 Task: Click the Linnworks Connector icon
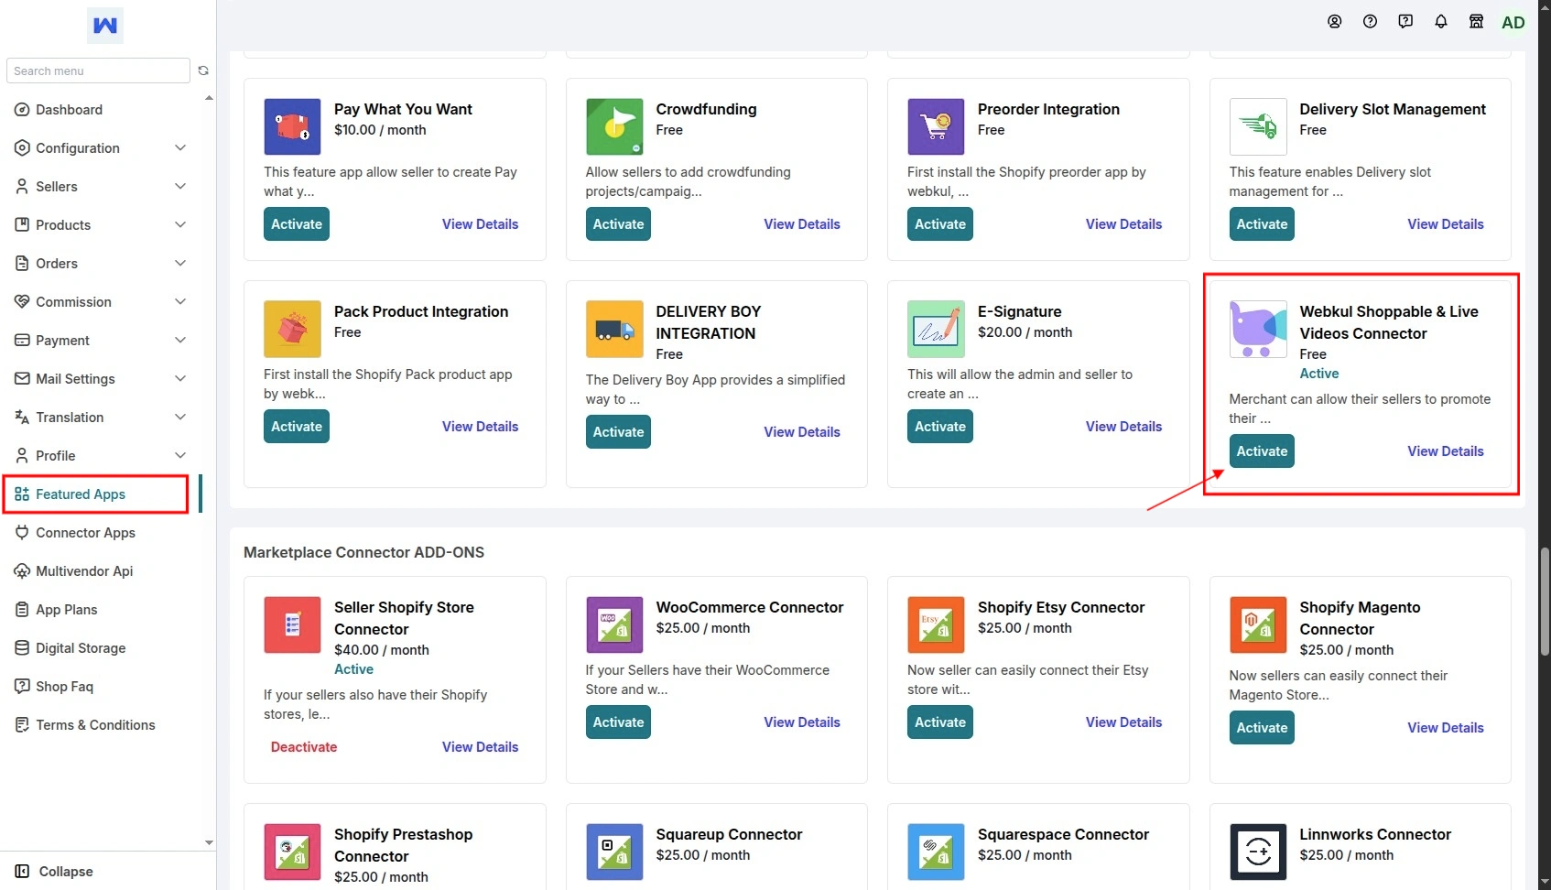(x=1258, y=852)
